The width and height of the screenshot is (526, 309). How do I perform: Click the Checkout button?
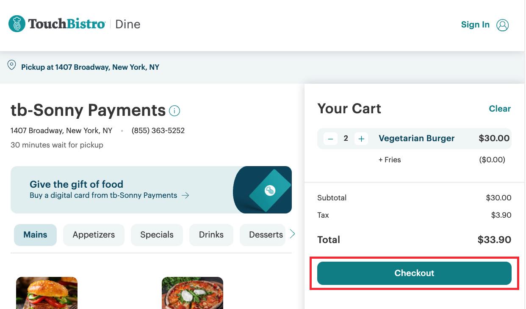pos(414,273)
